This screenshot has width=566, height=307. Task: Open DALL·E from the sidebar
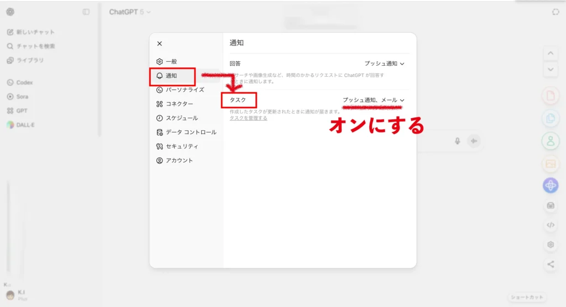[21, 125]
